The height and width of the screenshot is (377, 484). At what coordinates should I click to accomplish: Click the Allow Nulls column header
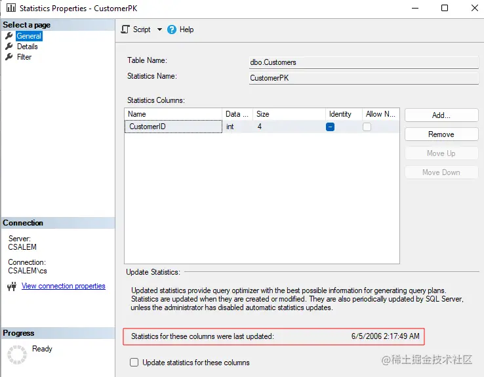pos(380,114)
